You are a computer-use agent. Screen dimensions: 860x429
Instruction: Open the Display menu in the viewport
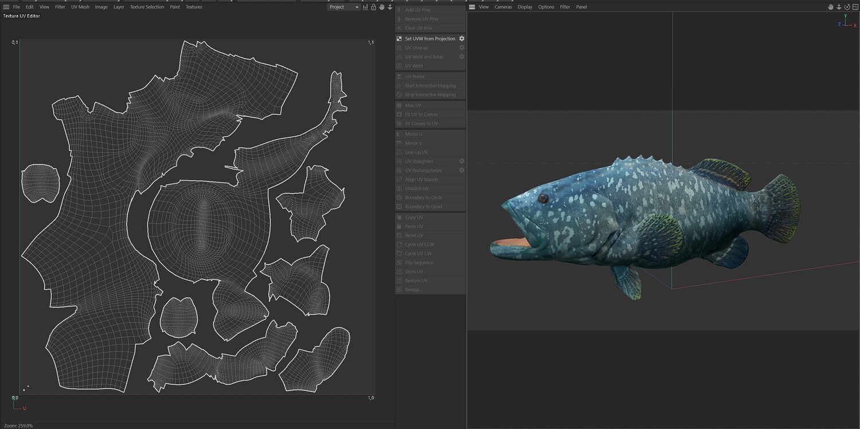click(x=525, y=7)
